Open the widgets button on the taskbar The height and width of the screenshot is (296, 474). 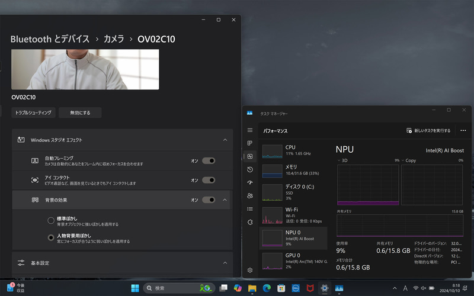point(16,288)
